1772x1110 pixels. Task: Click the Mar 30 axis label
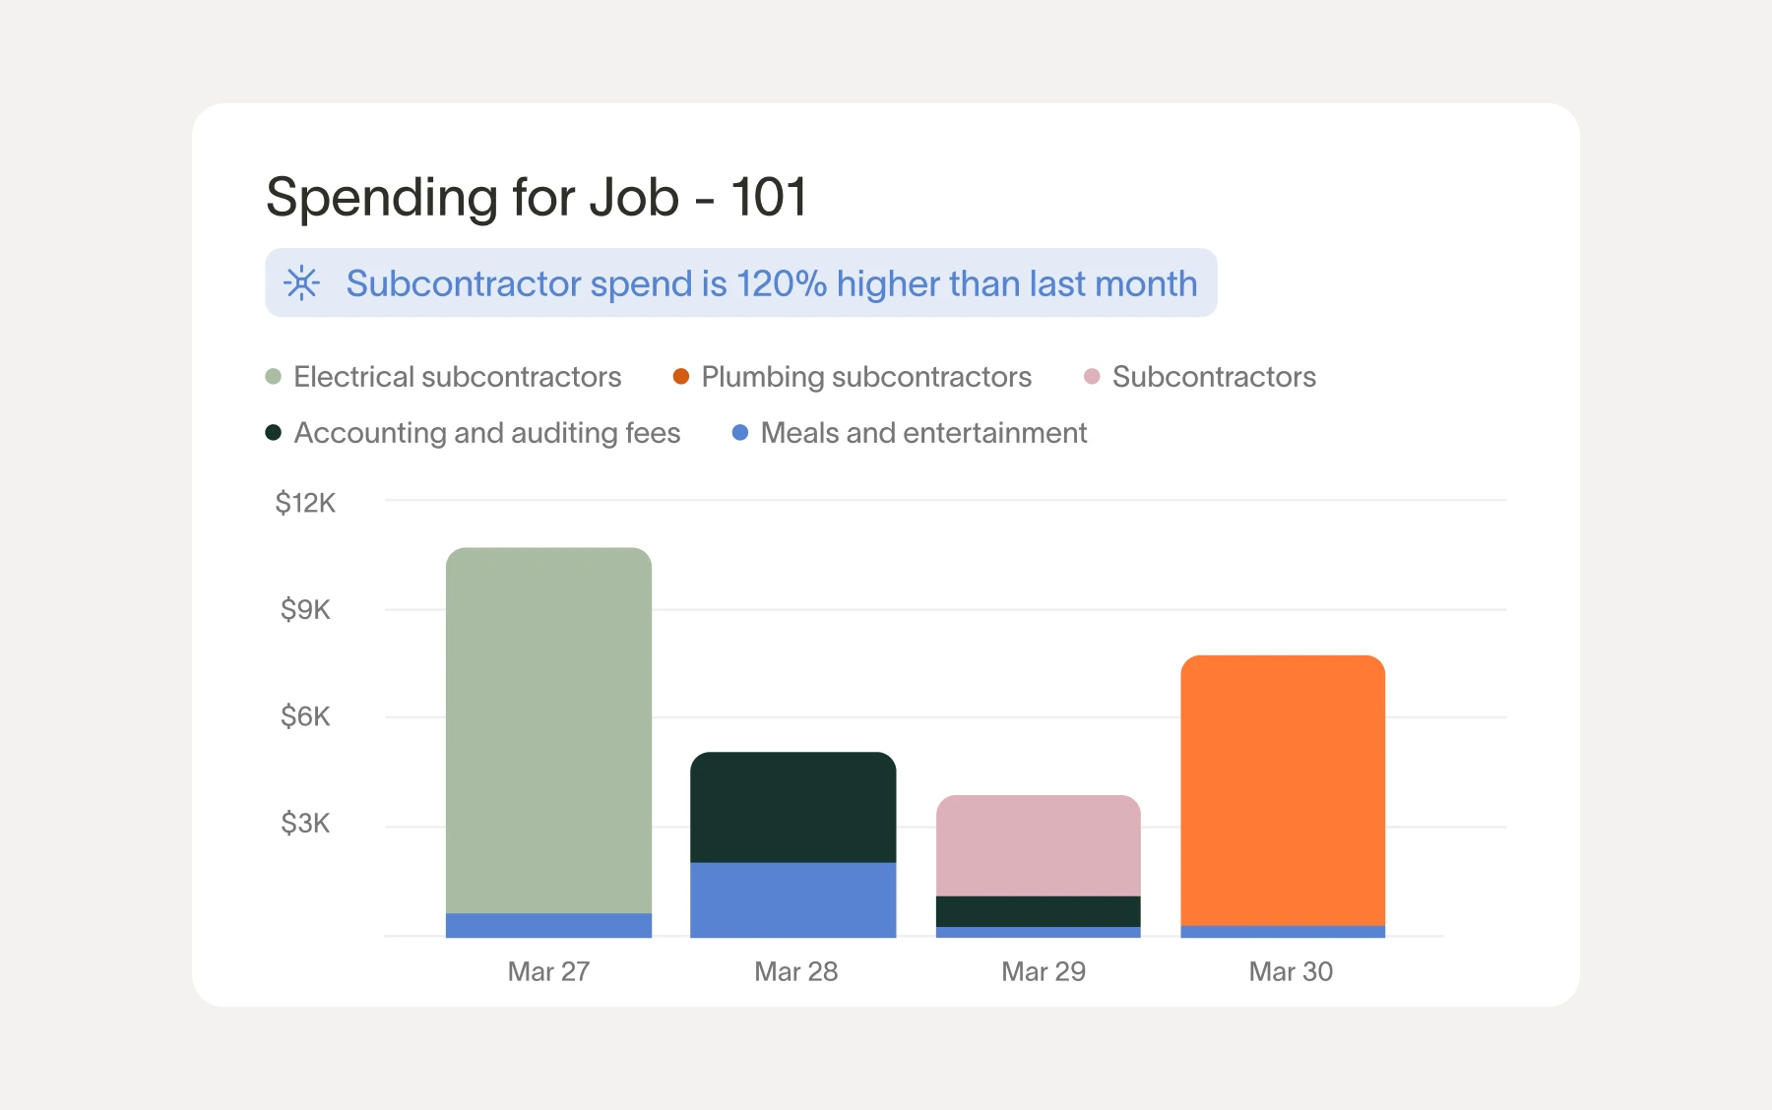[x=1291, y=972]
